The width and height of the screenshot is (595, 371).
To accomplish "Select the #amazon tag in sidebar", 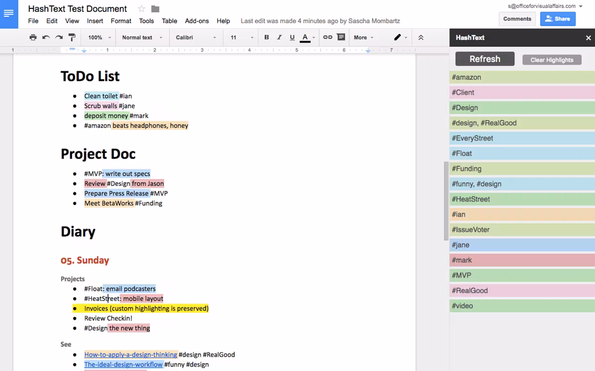I will click(522, 77).
